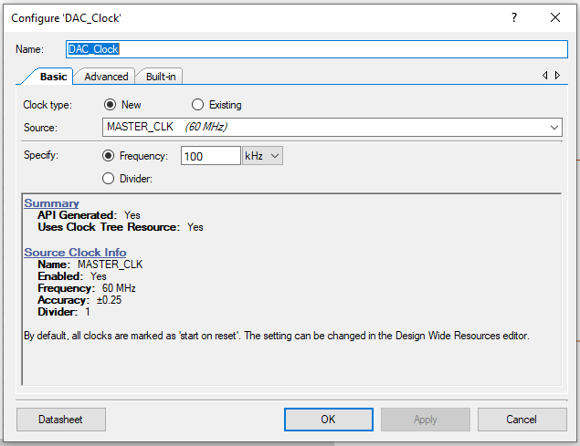The width and height of the screenshot is (580, 446).
Task: Click the '?' help button in title bar
Action: click(514, 17)
